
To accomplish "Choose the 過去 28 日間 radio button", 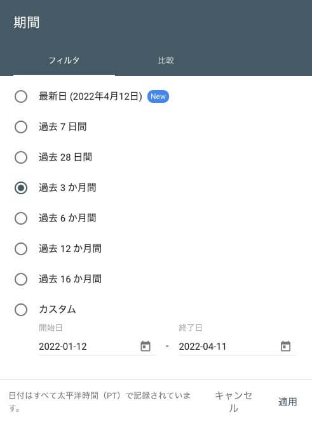I will tap(21, 157).
